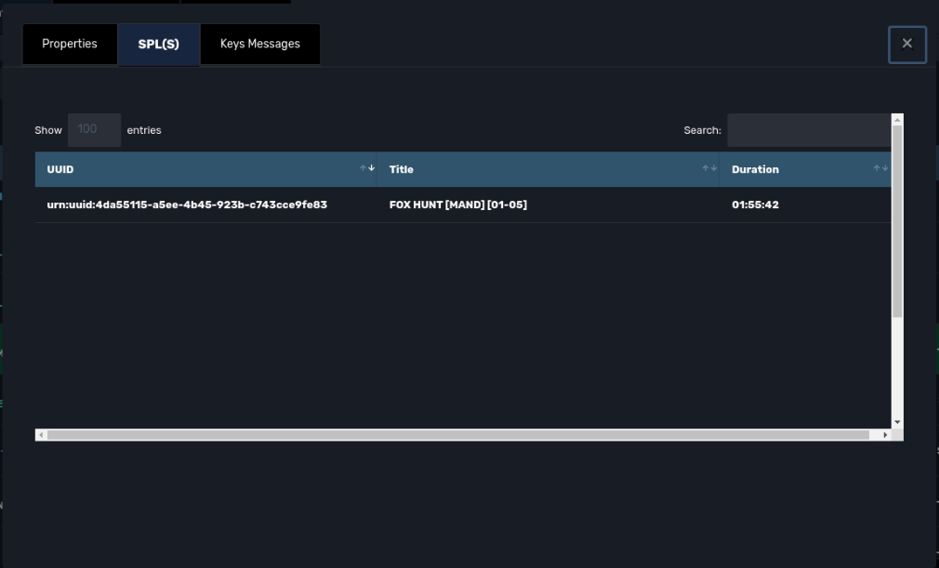Select the urn:uuid:4da55115 UUID cell
This screenshot has width=939, height=568.
(187, 205)
